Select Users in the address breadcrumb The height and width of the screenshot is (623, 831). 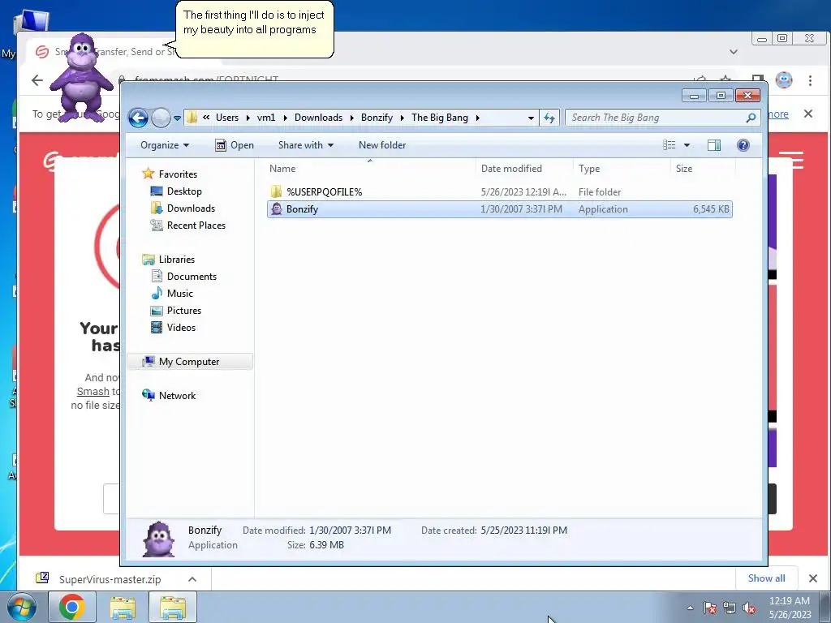pyautogui.click(x=227, y=118)
